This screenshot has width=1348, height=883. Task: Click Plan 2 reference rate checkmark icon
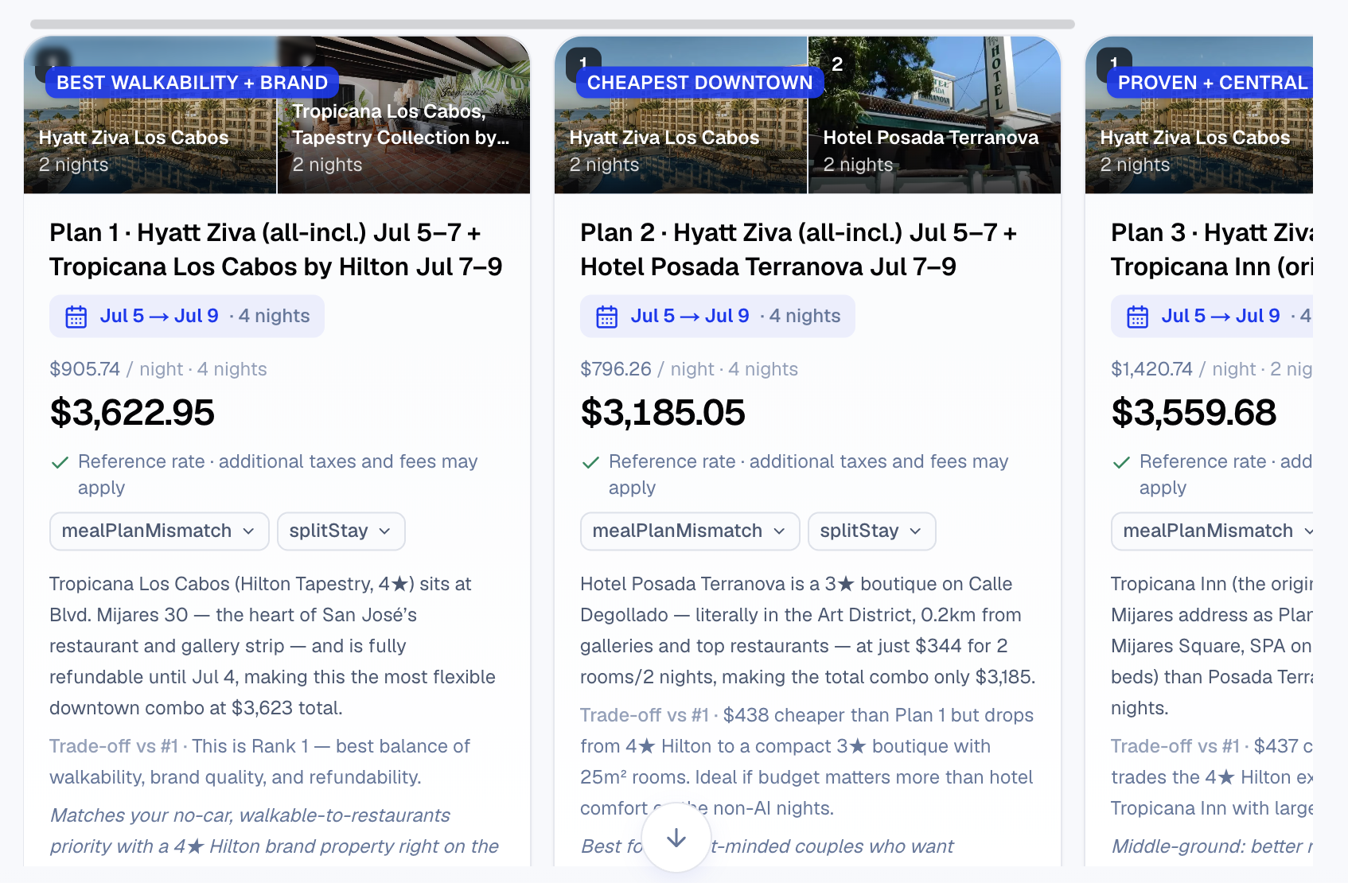click(590, 462)
